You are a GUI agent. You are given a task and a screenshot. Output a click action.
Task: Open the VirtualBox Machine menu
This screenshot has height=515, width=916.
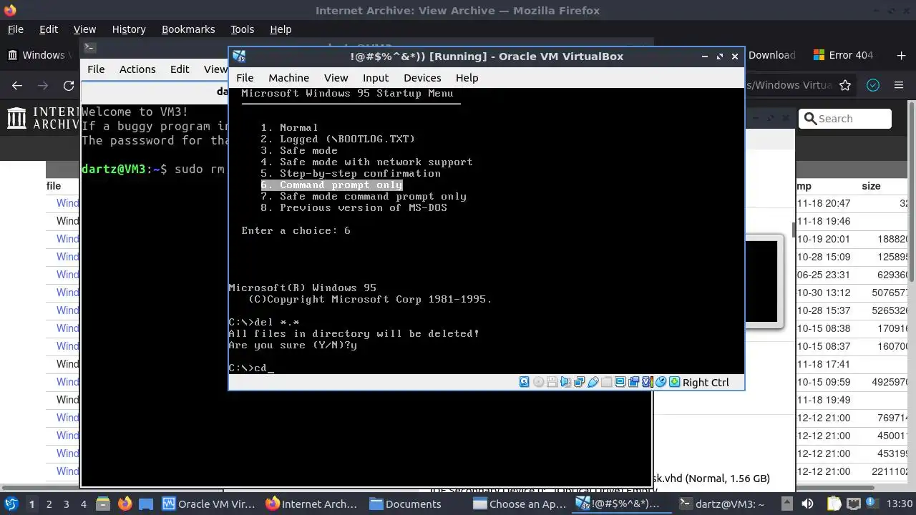click(x=288, y=78)
